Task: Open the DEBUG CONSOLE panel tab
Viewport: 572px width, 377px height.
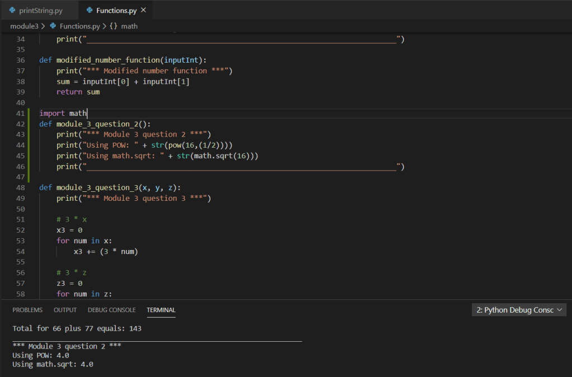Action: [111, 310]
